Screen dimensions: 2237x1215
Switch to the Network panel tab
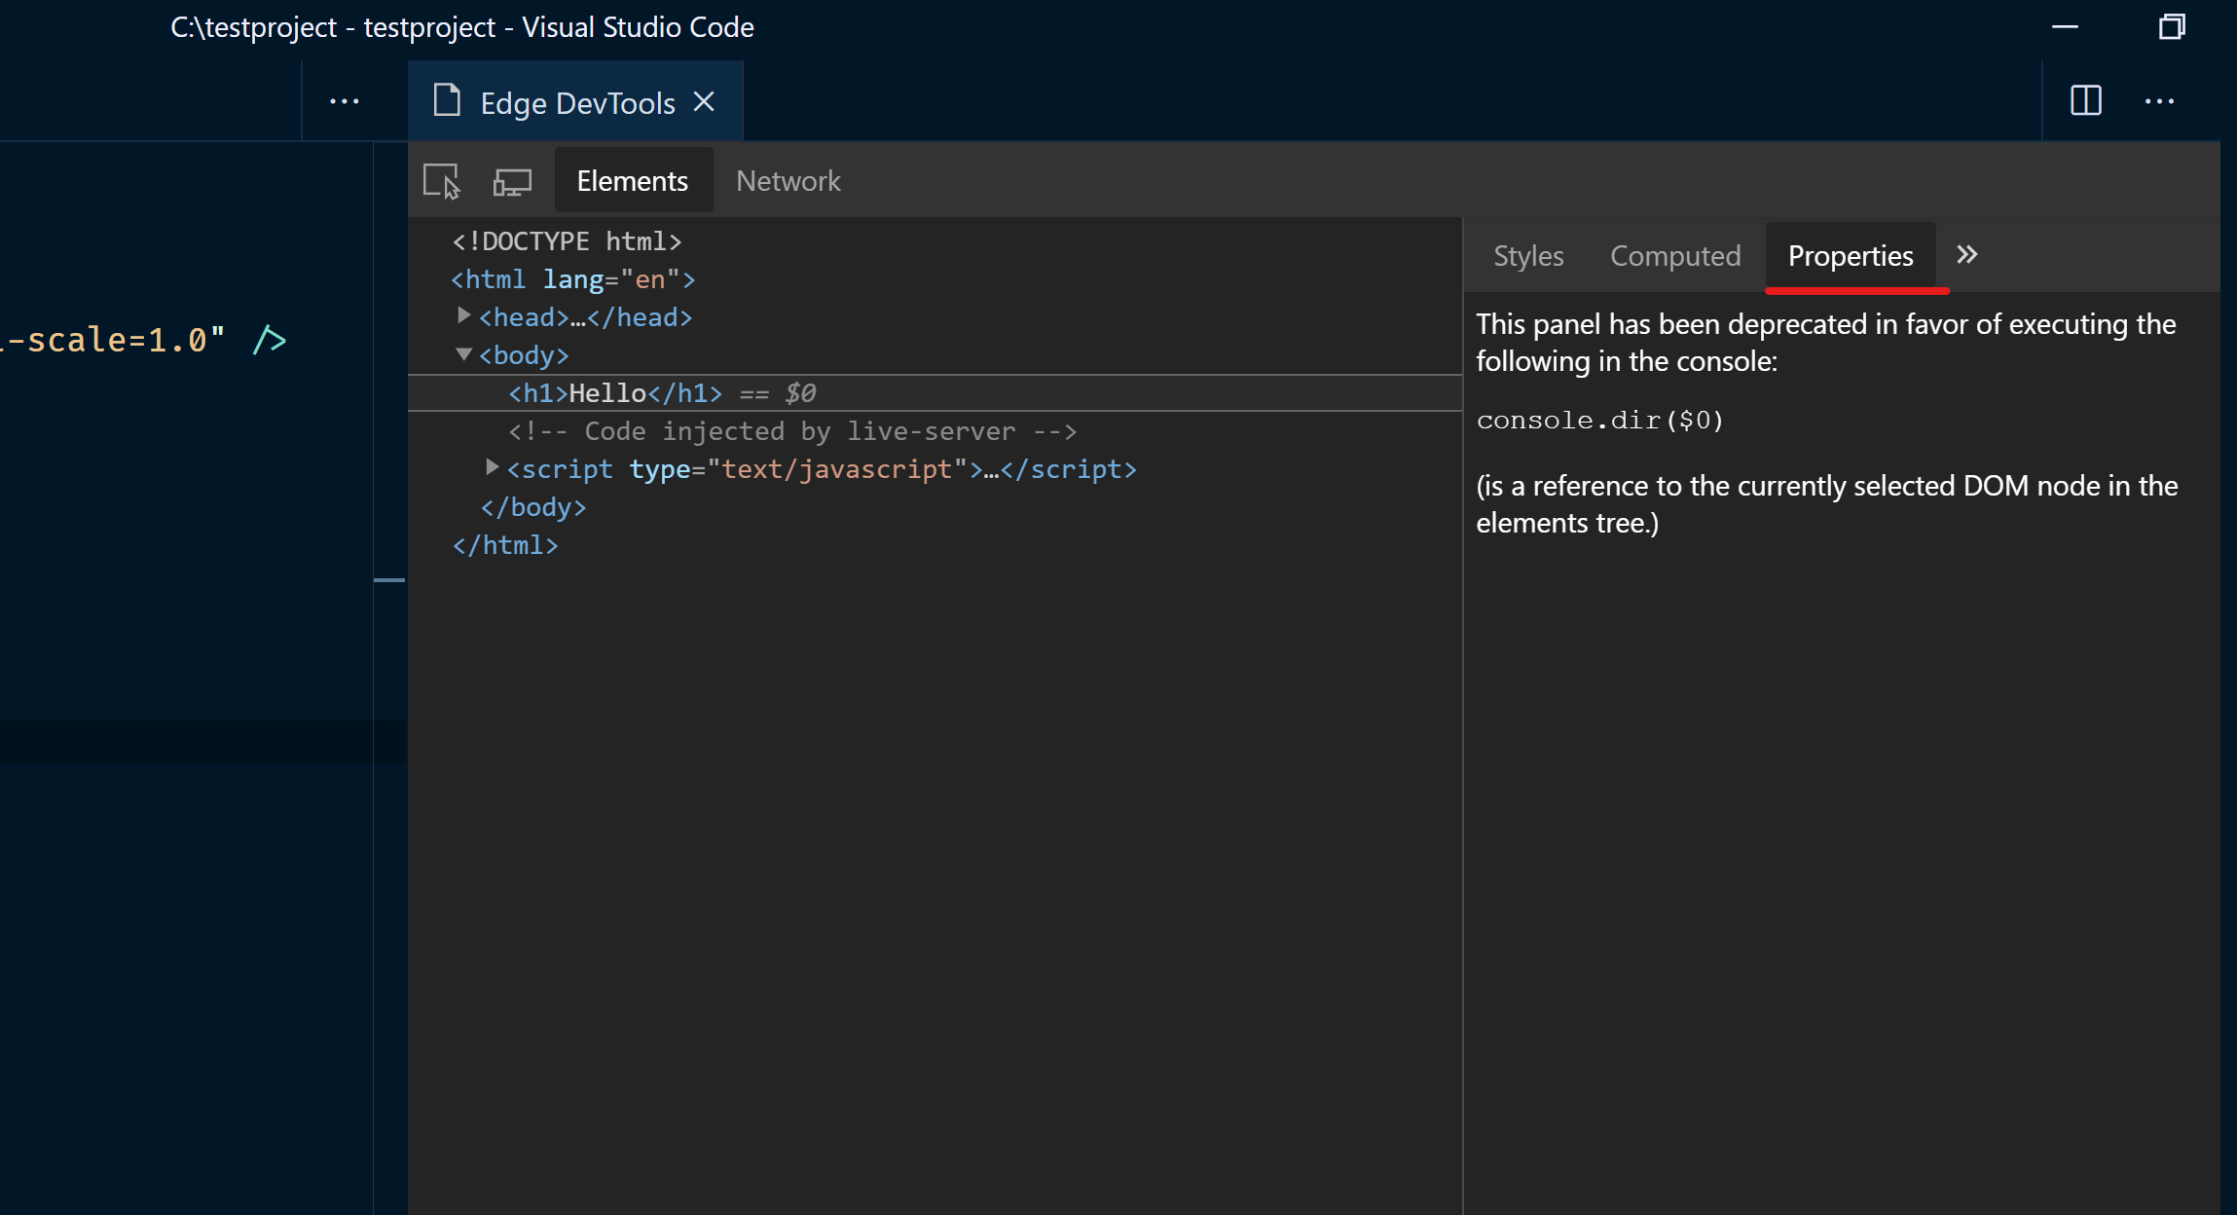[788, 181]
